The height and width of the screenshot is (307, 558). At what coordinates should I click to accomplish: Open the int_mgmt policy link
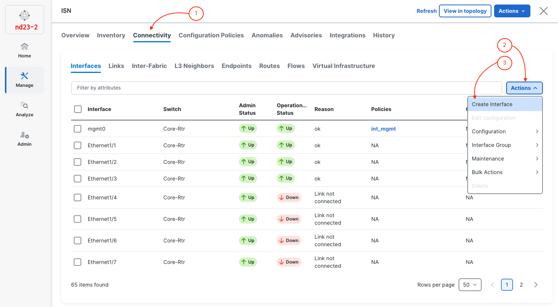pos(383,129)
